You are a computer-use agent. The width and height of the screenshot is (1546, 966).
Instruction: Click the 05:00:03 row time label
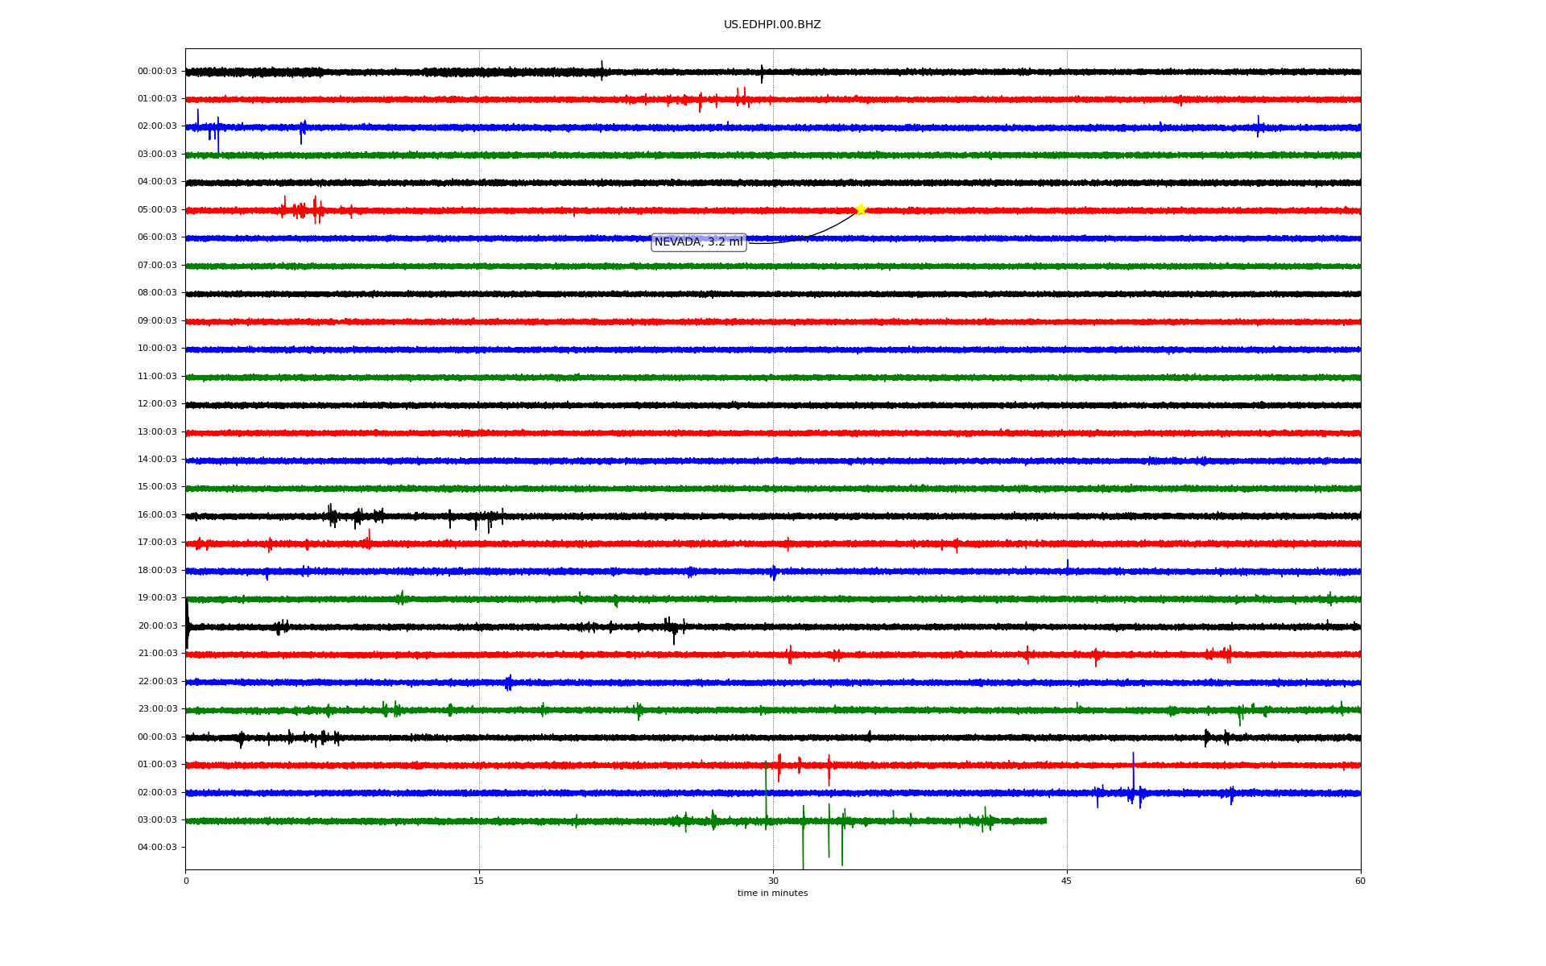157,210
